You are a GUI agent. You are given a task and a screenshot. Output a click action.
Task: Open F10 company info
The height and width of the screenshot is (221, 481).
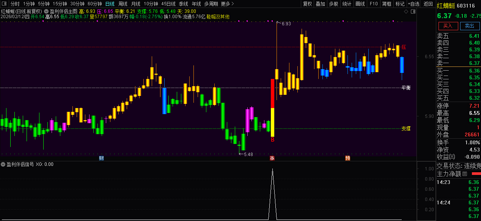tap(374, 4)
